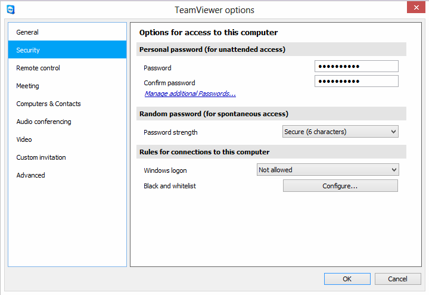Open Custom invitation settings
Image resolution: width=429 pixels, height=295 pixels.
41,157
